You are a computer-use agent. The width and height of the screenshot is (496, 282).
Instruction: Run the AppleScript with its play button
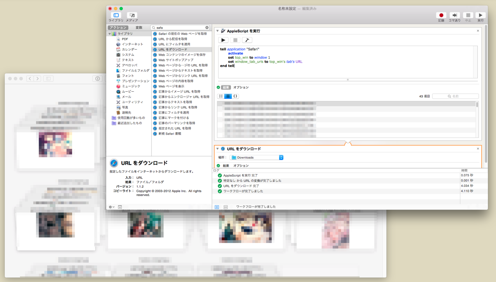(x=223, y=40)
